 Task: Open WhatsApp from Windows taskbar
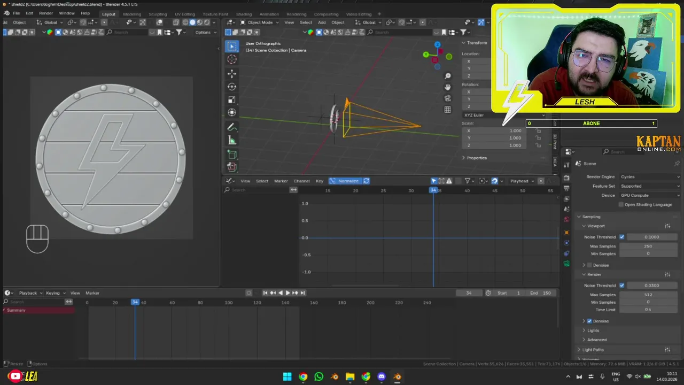319,376
